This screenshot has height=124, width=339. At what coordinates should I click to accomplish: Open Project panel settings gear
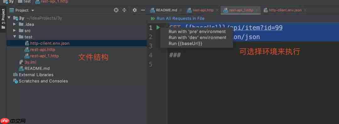coord(135,10)
